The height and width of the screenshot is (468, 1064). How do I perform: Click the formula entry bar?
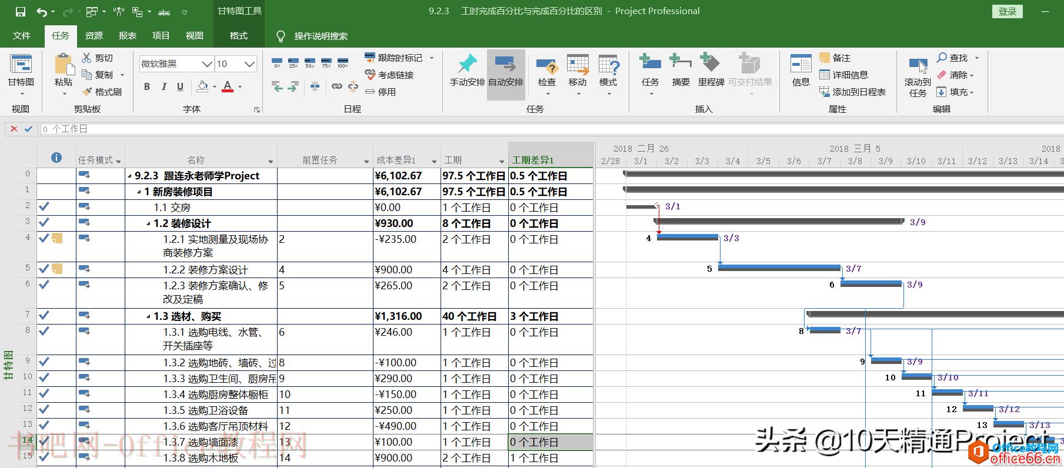(552, 129)
